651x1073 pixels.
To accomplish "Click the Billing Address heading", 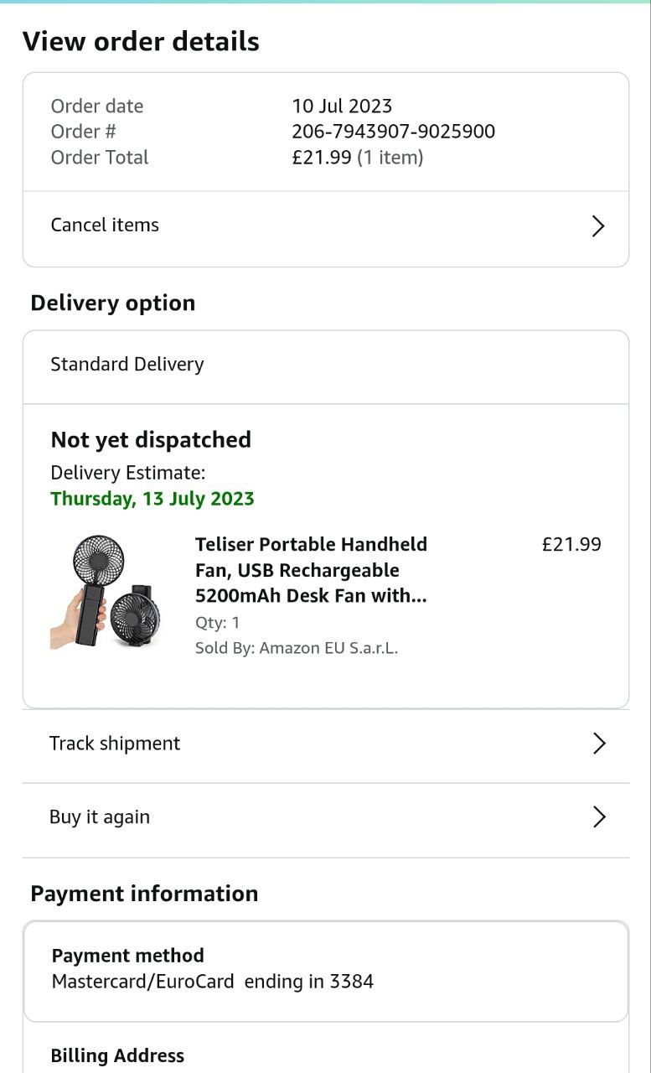I will click(x=117, y=1055).
